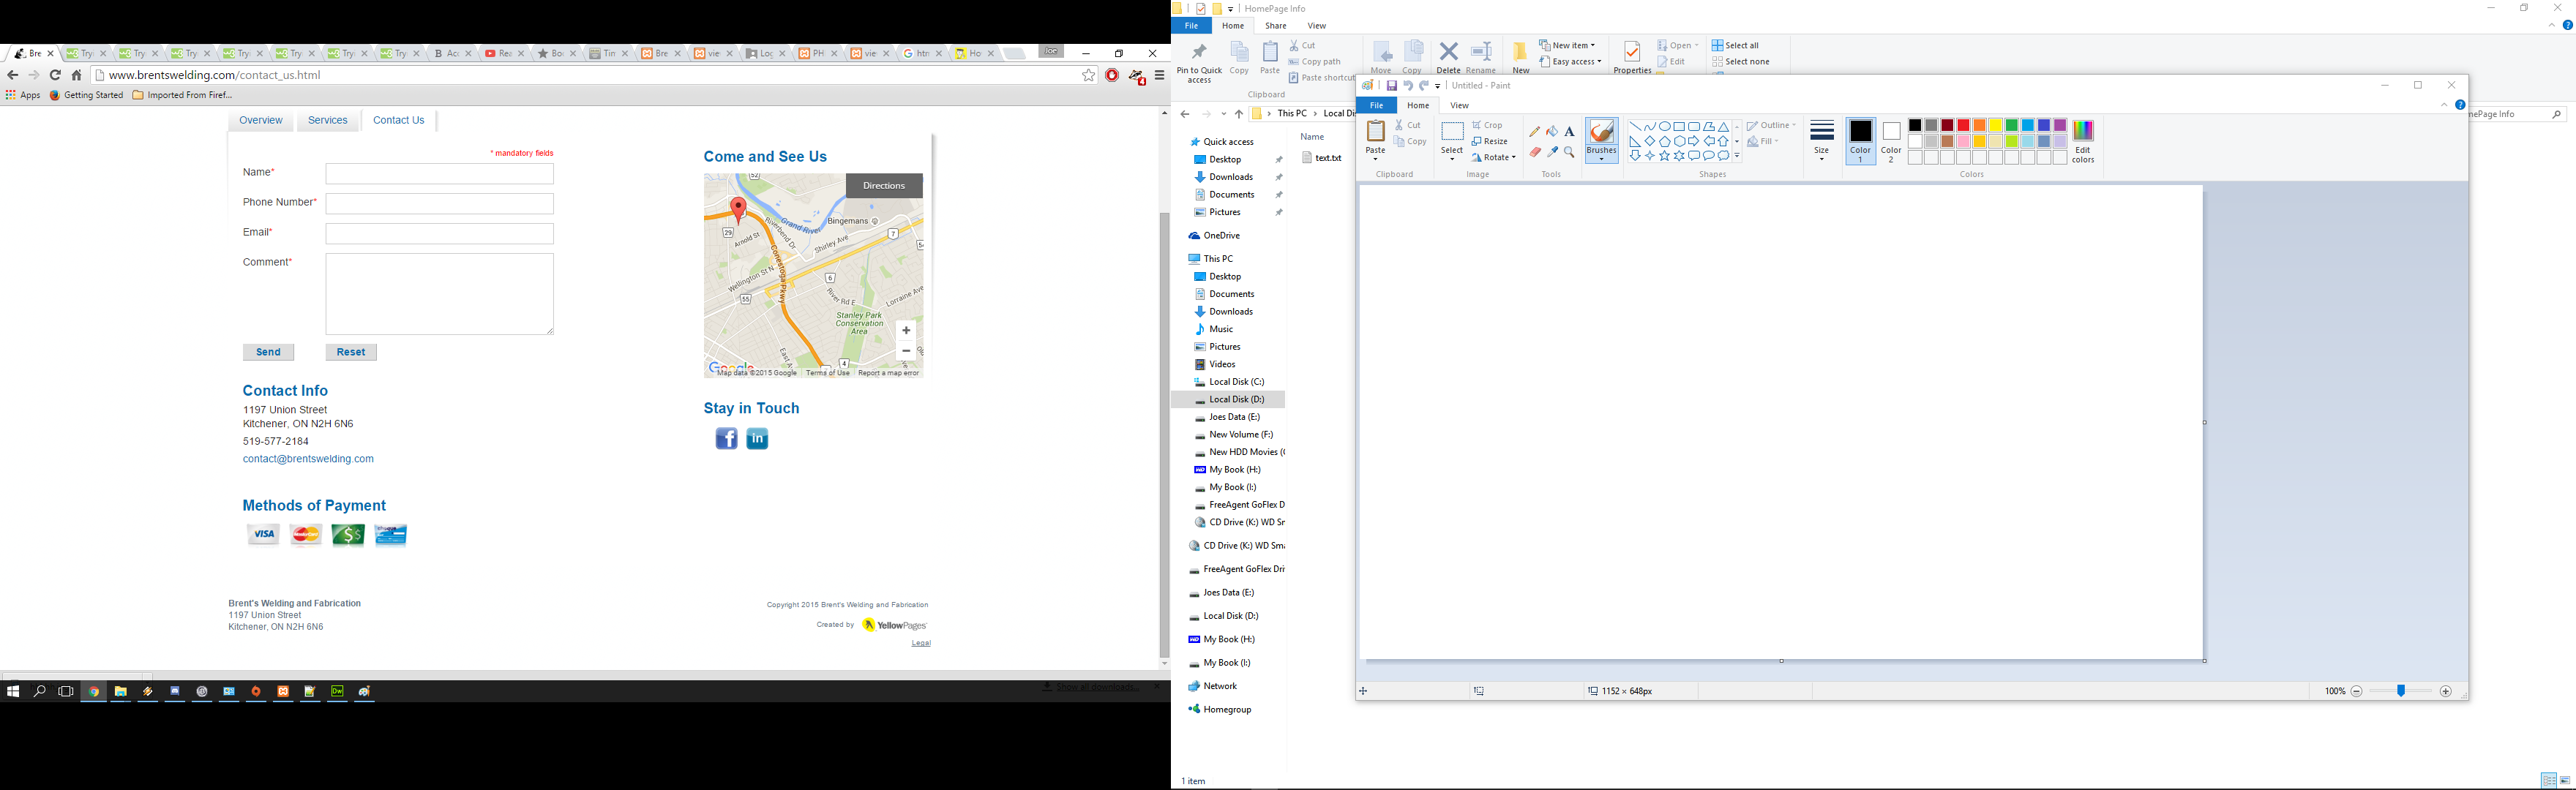Viewport: 2576px width, 790px height.
Task: Click the Comment text area
Action: point(439,294)
